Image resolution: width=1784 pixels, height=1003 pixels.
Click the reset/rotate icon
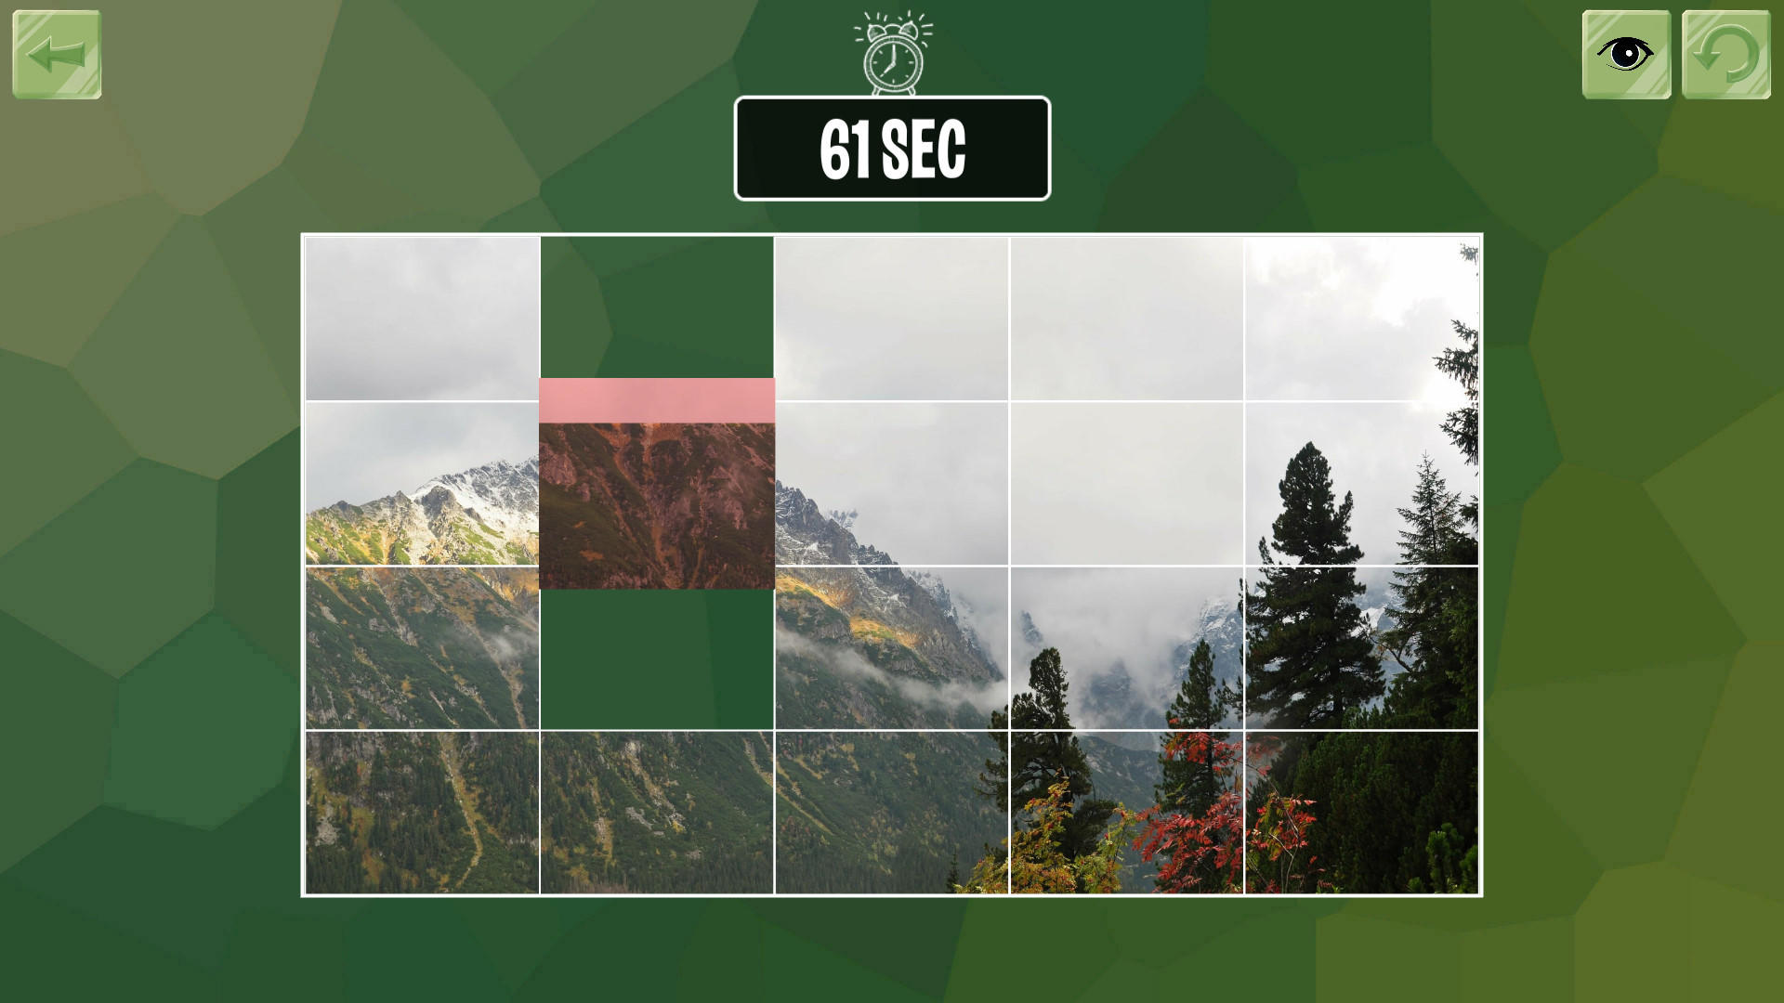(1726, 55)
